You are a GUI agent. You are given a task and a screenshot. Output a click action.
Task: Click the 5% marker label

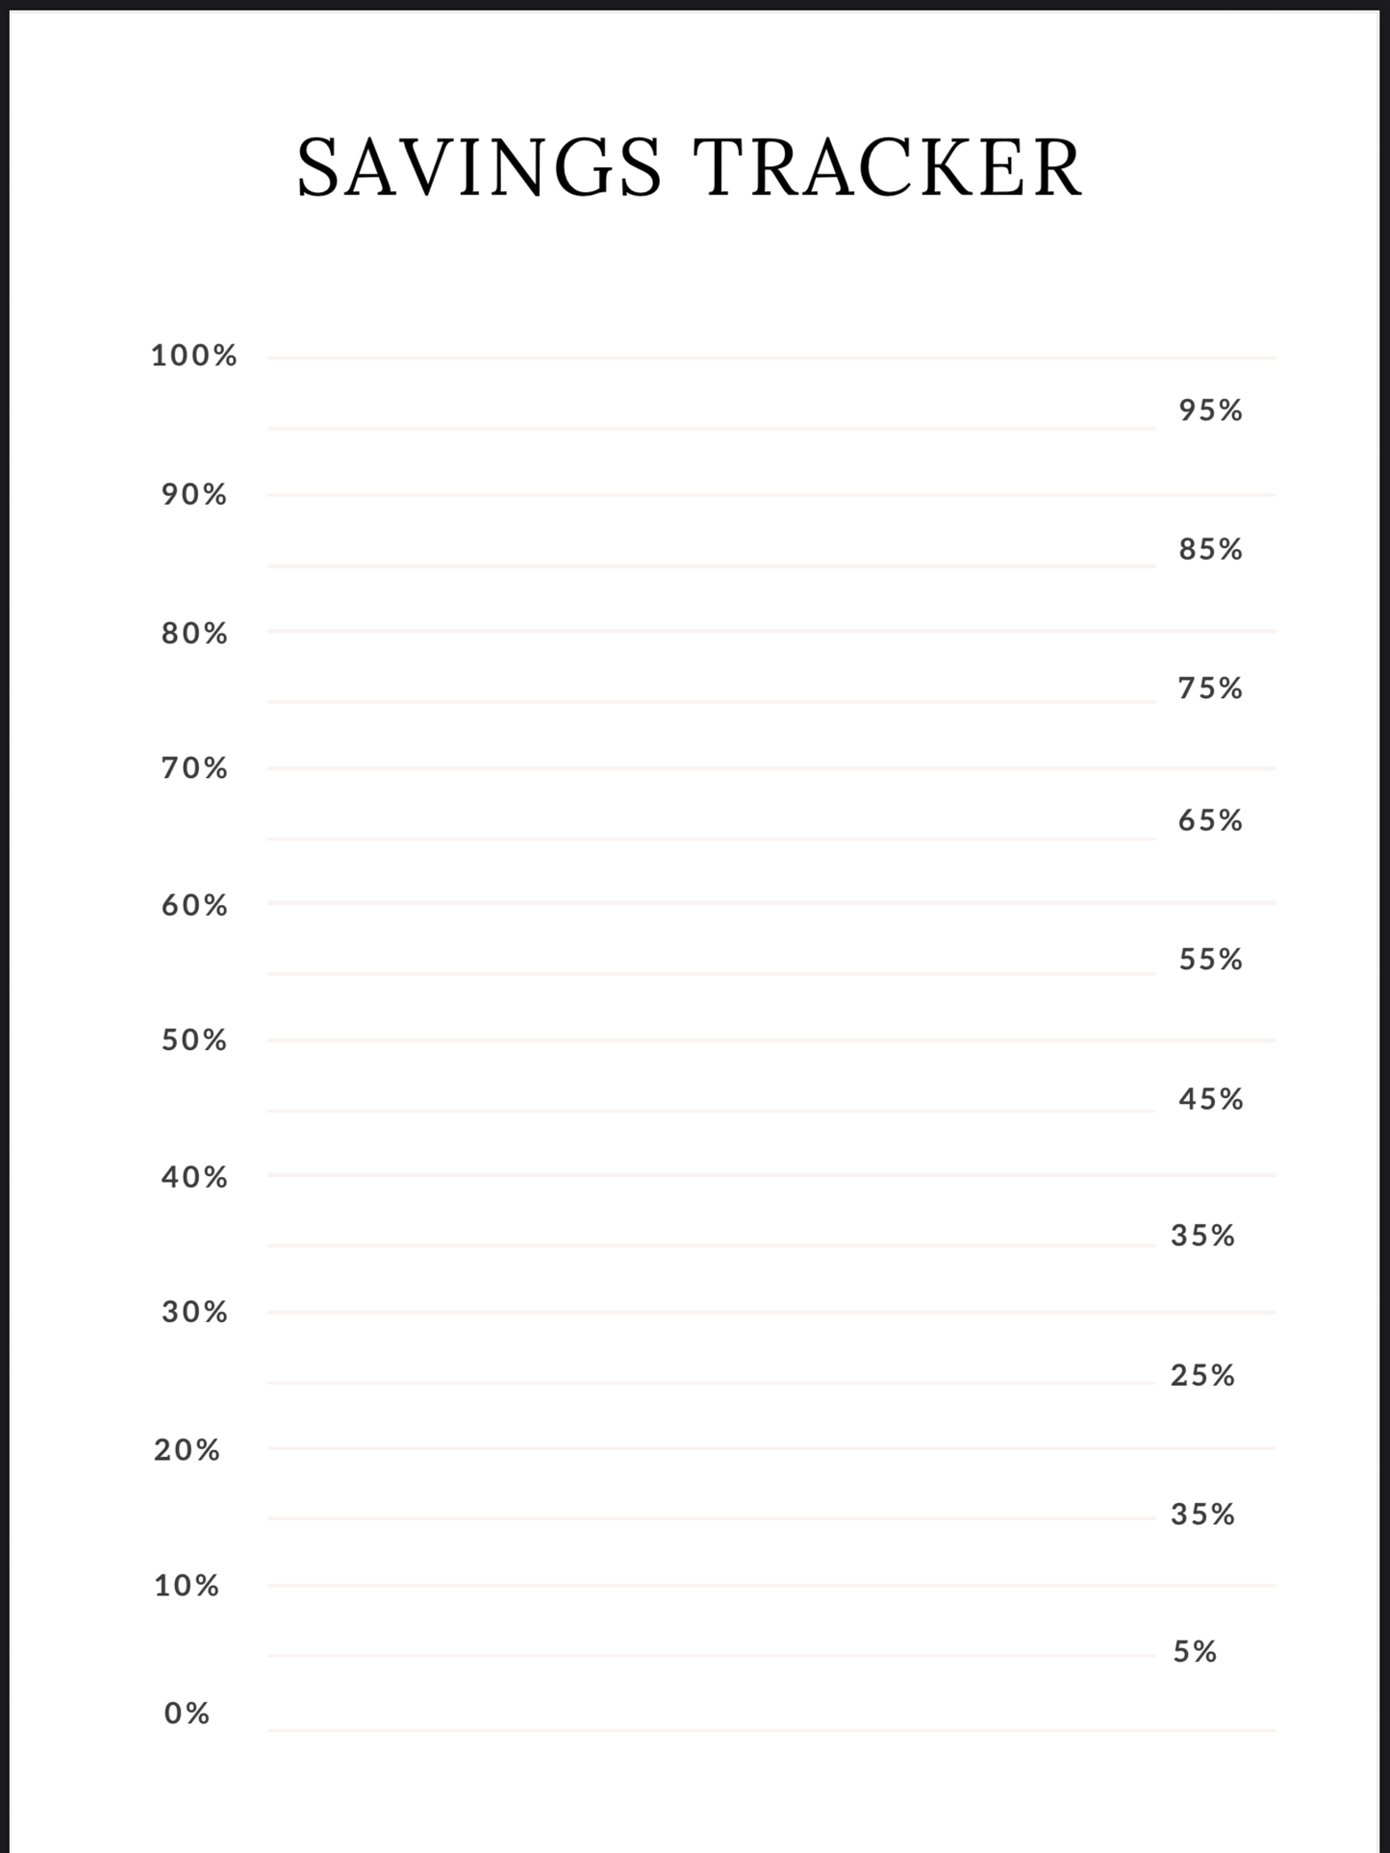pos(1195,1652)
